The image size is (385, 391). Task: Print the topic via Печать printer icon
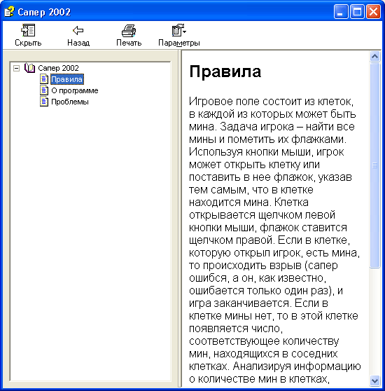click(129, 30)
